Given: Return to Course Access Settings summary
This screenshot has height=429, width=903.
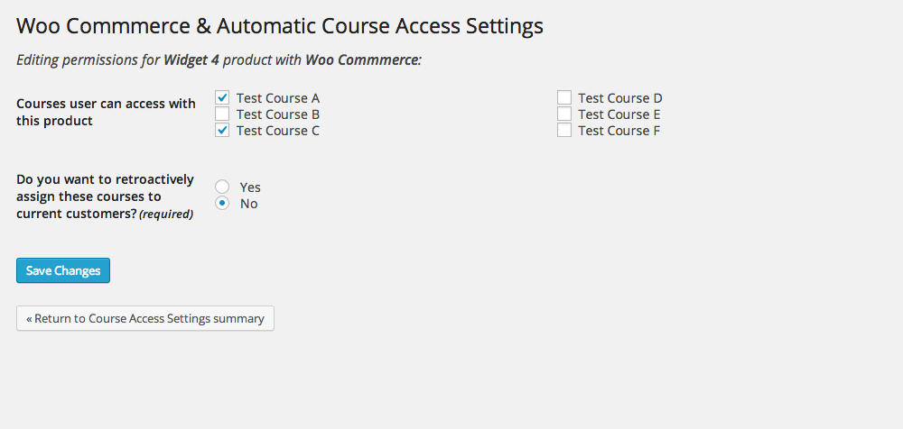Looking at the screenshot, I should 145,318.
